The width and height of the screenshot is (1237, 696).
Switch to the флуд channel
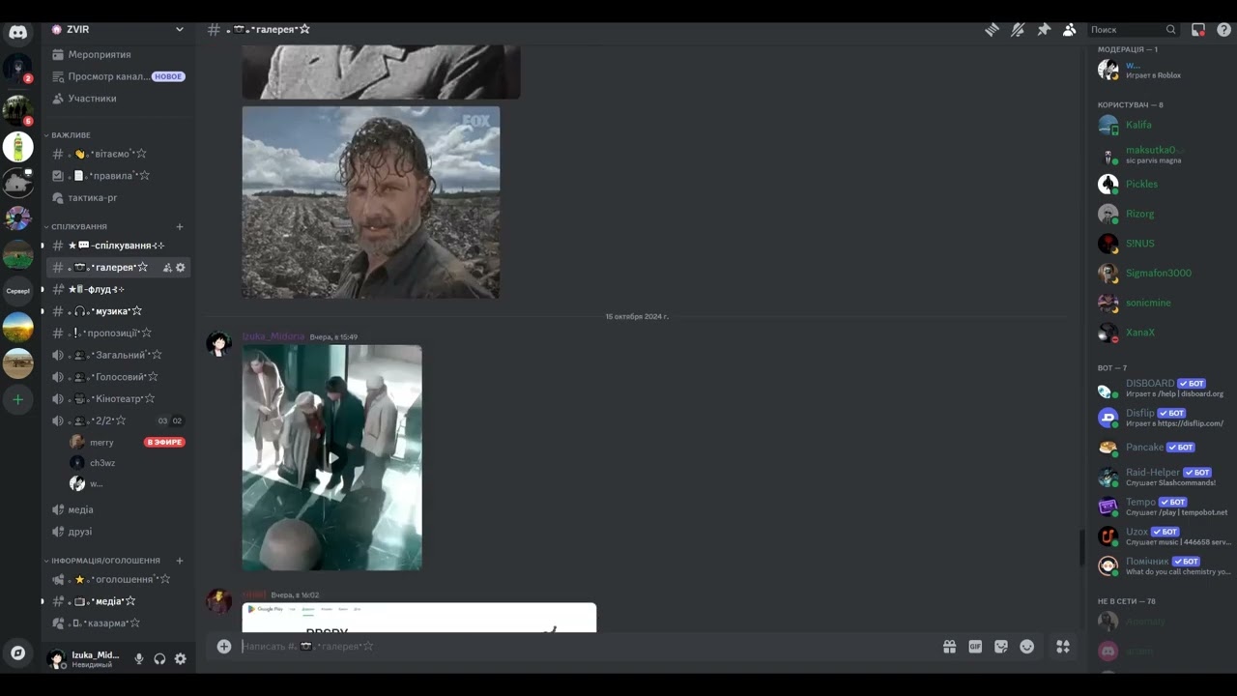pyautogui.click(x=117, y=289)
